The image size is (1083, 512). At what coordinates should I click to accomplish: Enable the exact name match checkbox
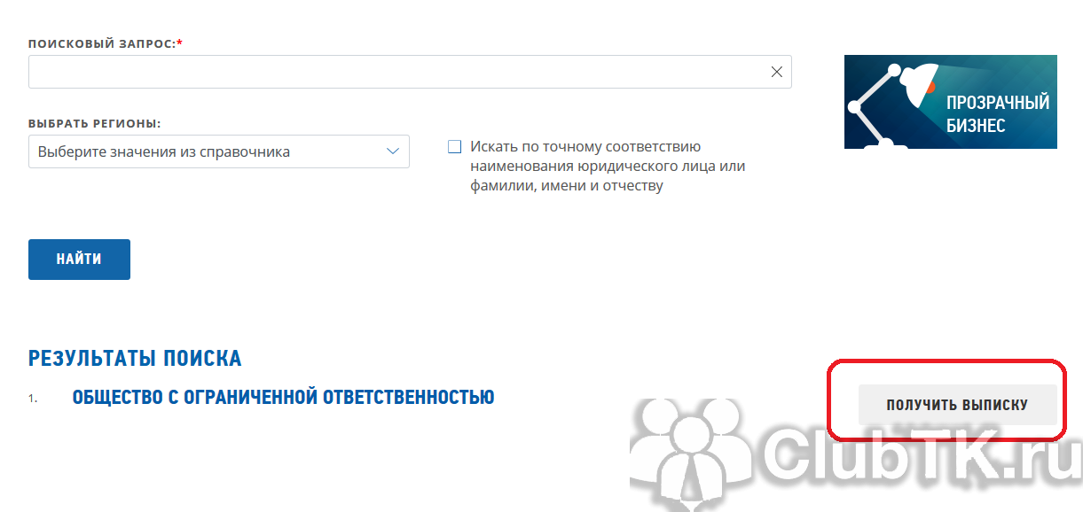click(x=455, y=147)
